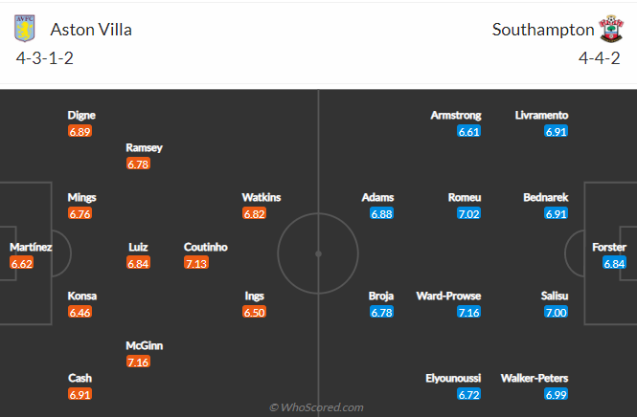Select Salisu's 7.00 rating badge
Image resolution: width=637 pixels, height=417 pixels.
(556, 313)
